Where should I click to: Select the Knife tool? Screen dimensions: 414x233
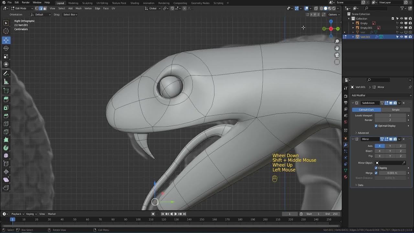point(6,132)
